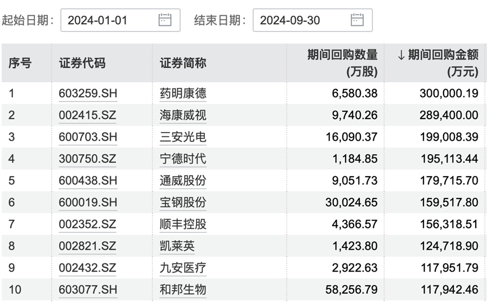Open stock code 600703.SH
This screenshot has height=302, width=487.
coord(88,137)
